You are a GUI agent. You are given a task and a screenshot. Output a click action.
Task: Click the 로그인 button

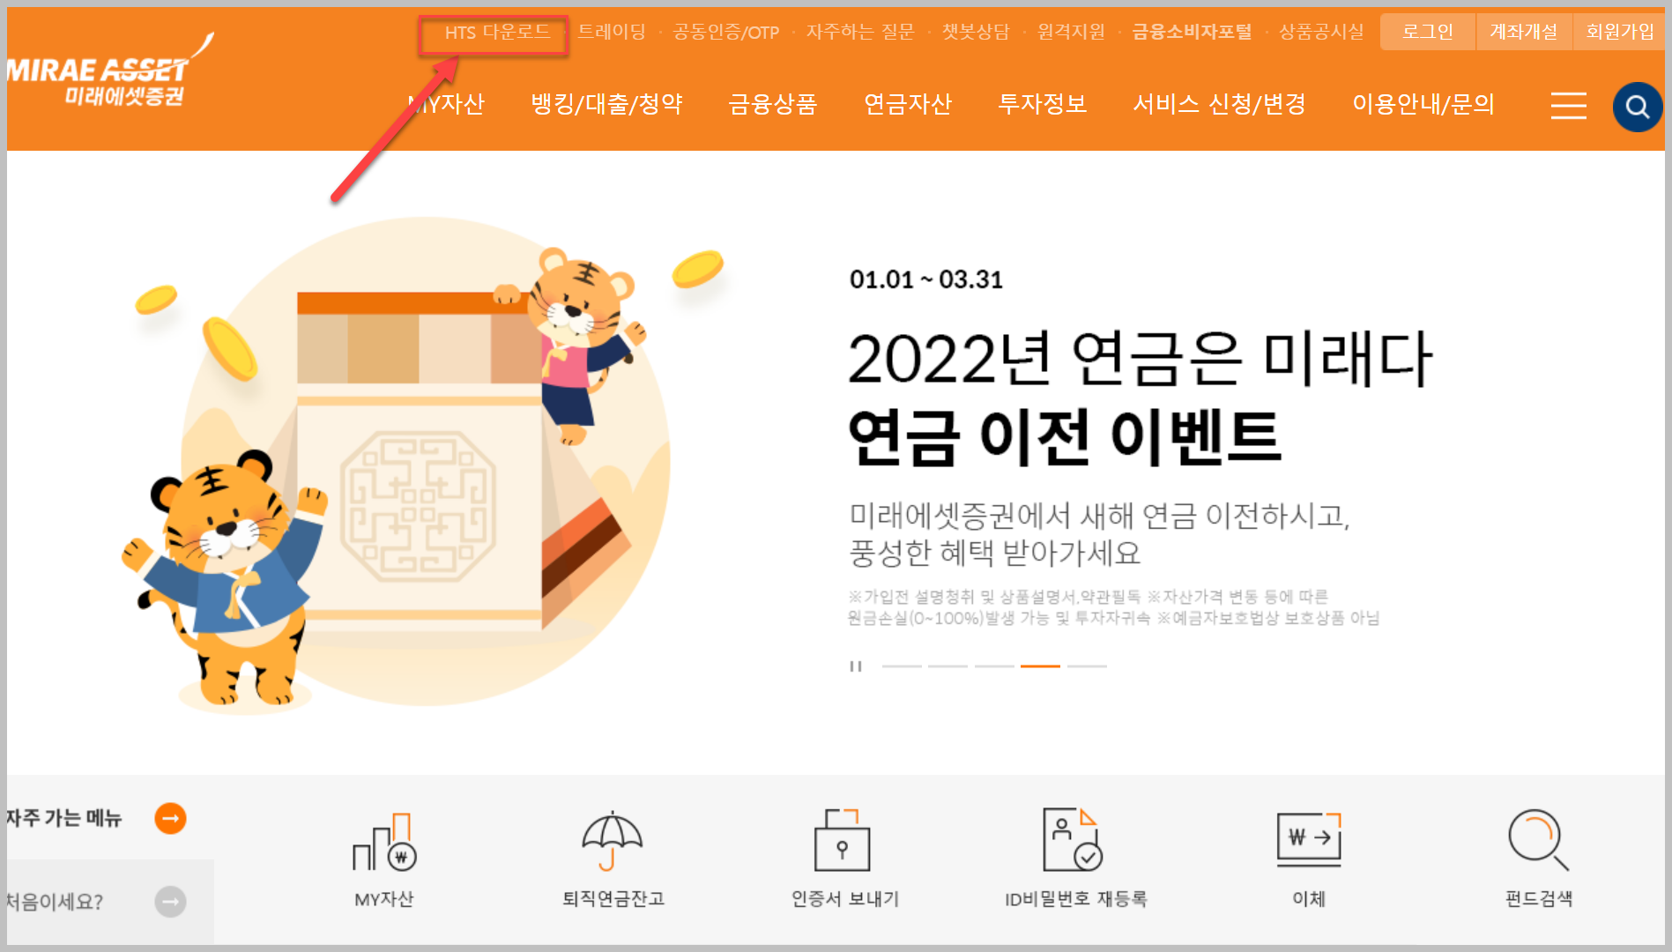click(1427, 32)
